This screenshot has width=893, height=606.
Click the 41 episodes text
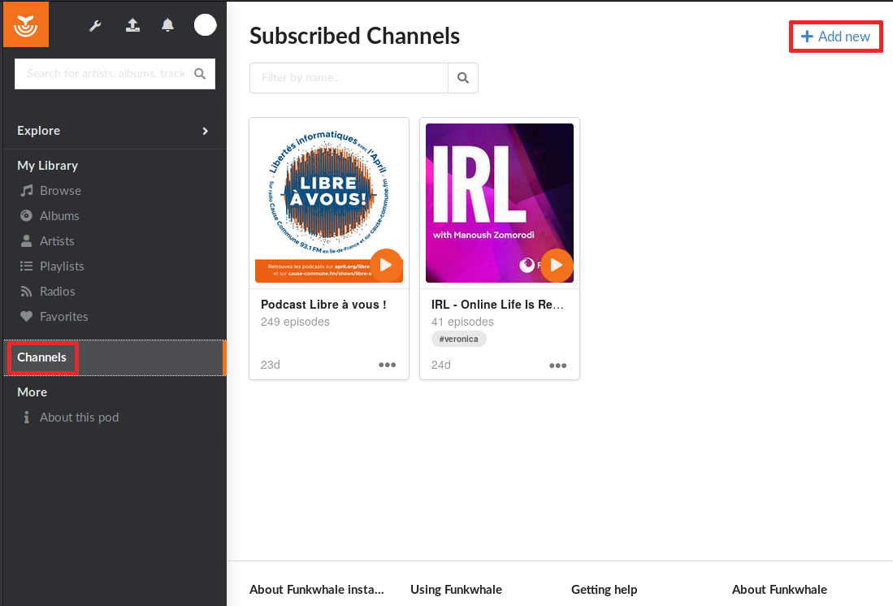click(x=462, y=322)
